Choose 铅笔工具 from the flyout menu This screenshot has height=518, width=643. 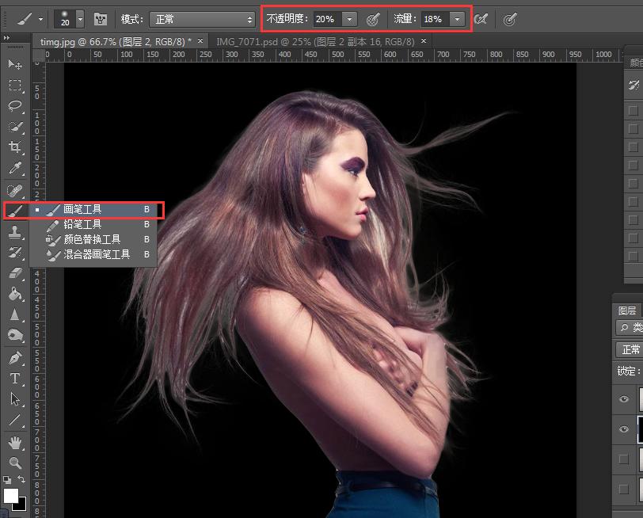click(x=82, y=224)
